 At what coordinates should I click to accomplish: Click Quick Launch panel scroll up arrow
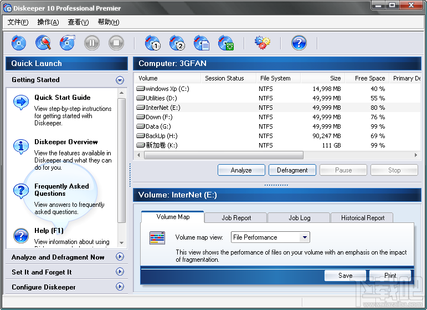[x=121, y=93]
